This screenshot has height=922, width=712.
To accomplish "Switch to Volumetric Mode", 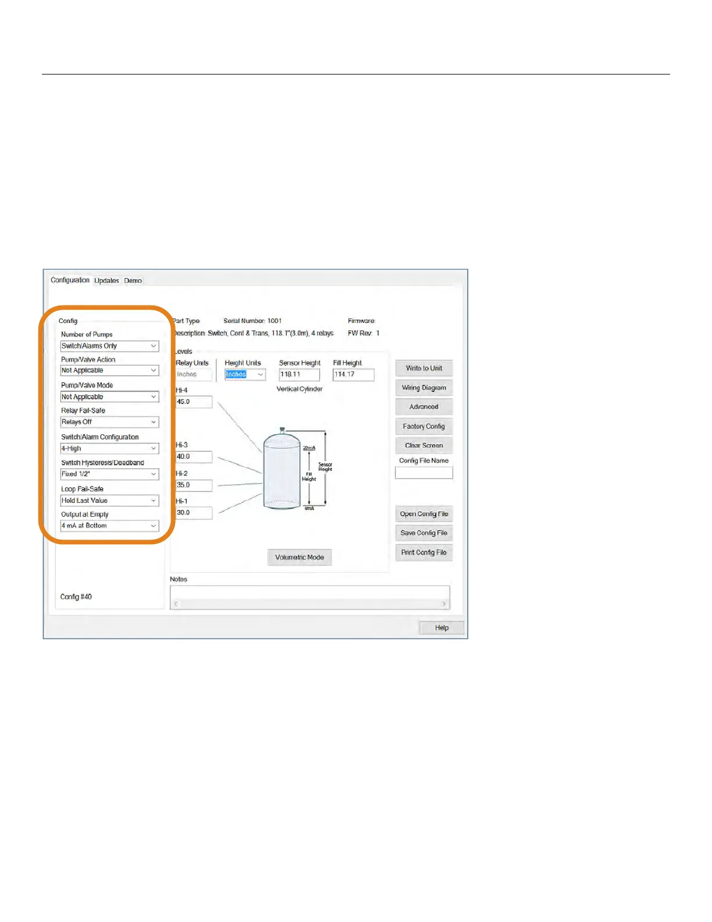I will pyautogui.click(x=300, y=558).
